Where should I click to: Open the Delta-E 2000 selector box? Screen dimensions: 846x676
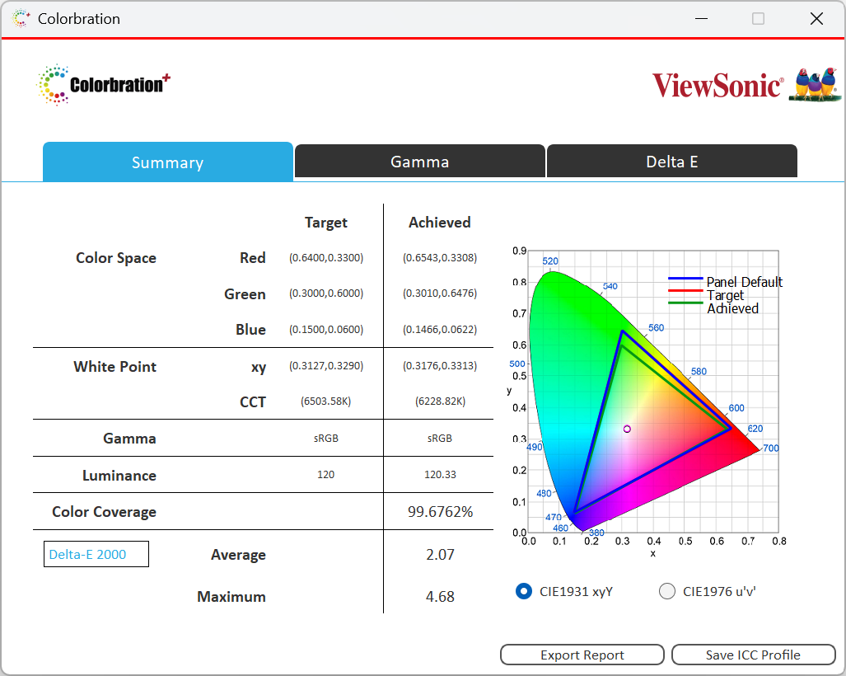click(x=96, y=554)
